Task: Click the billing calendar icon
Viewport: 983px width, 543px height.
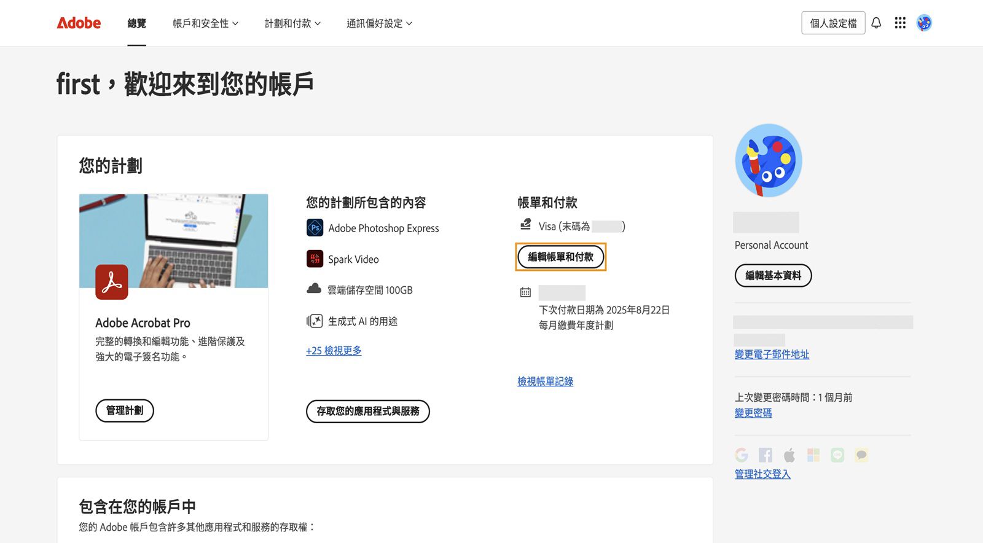Action: tap(525, 292)
